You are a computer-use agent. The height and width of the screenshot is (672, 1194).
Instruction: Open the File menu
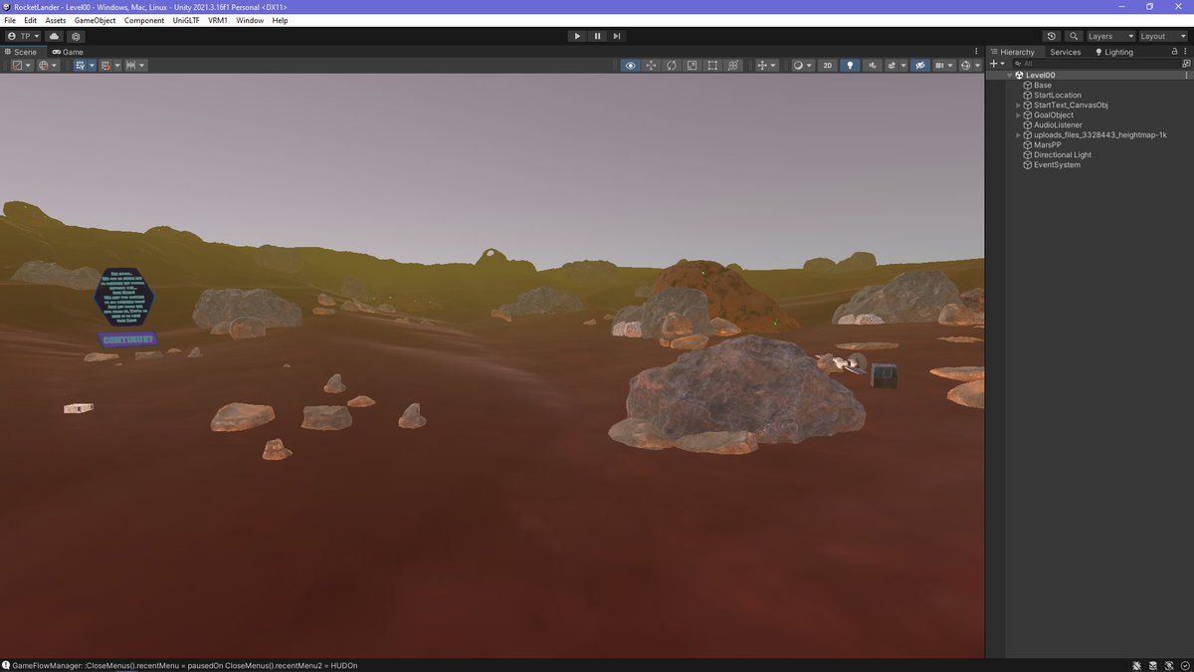tap(11, 20)
